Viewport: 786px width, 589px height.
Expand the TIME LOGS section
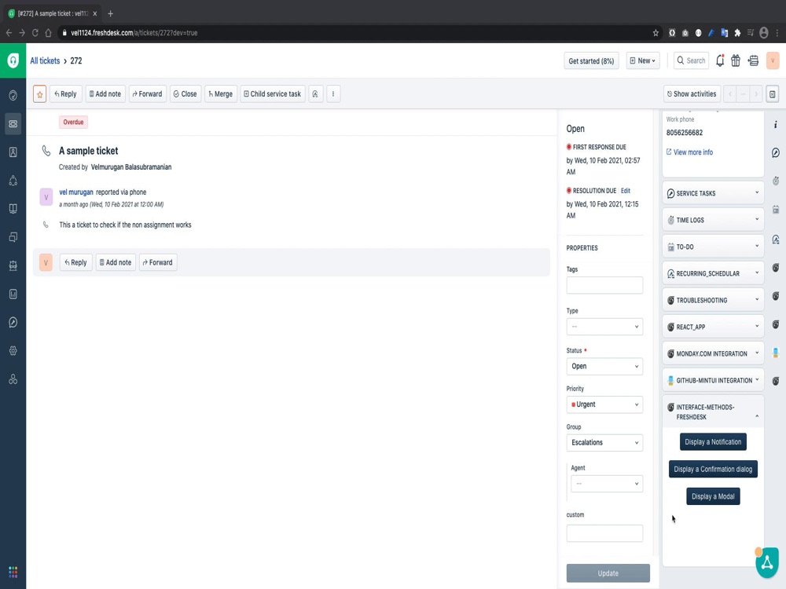pos(713,220)
